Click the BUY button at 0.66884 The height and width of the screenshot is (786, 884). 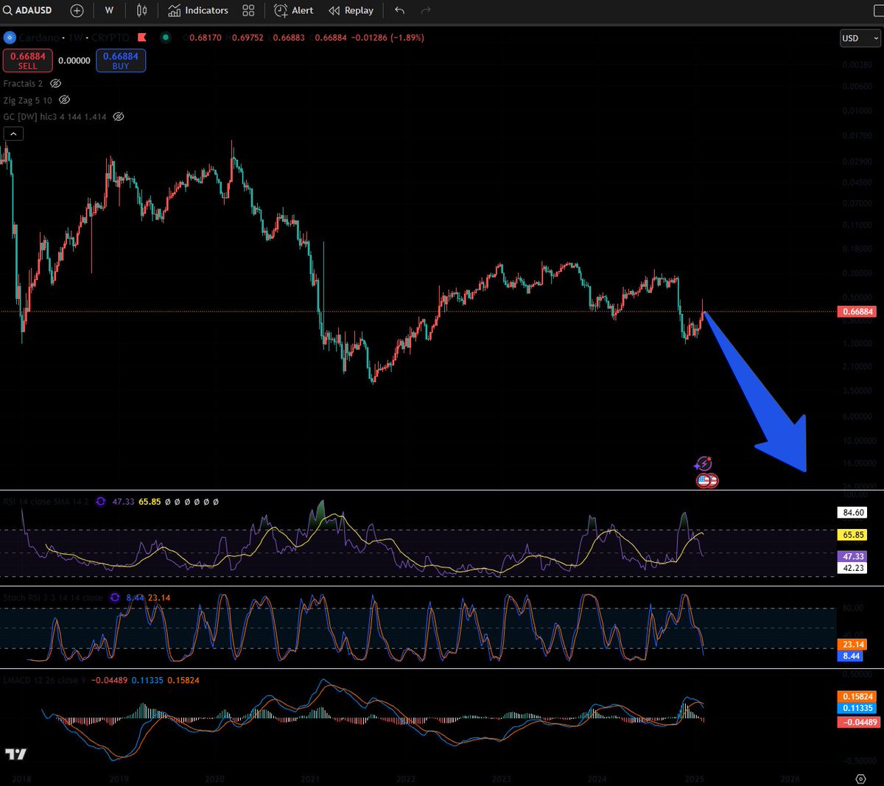(120, 60)
